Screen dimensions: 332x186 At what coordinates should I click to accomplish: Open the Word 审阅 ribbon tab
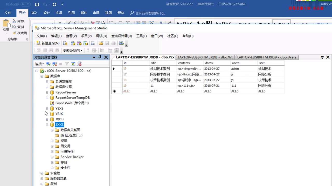pos(96,13)
